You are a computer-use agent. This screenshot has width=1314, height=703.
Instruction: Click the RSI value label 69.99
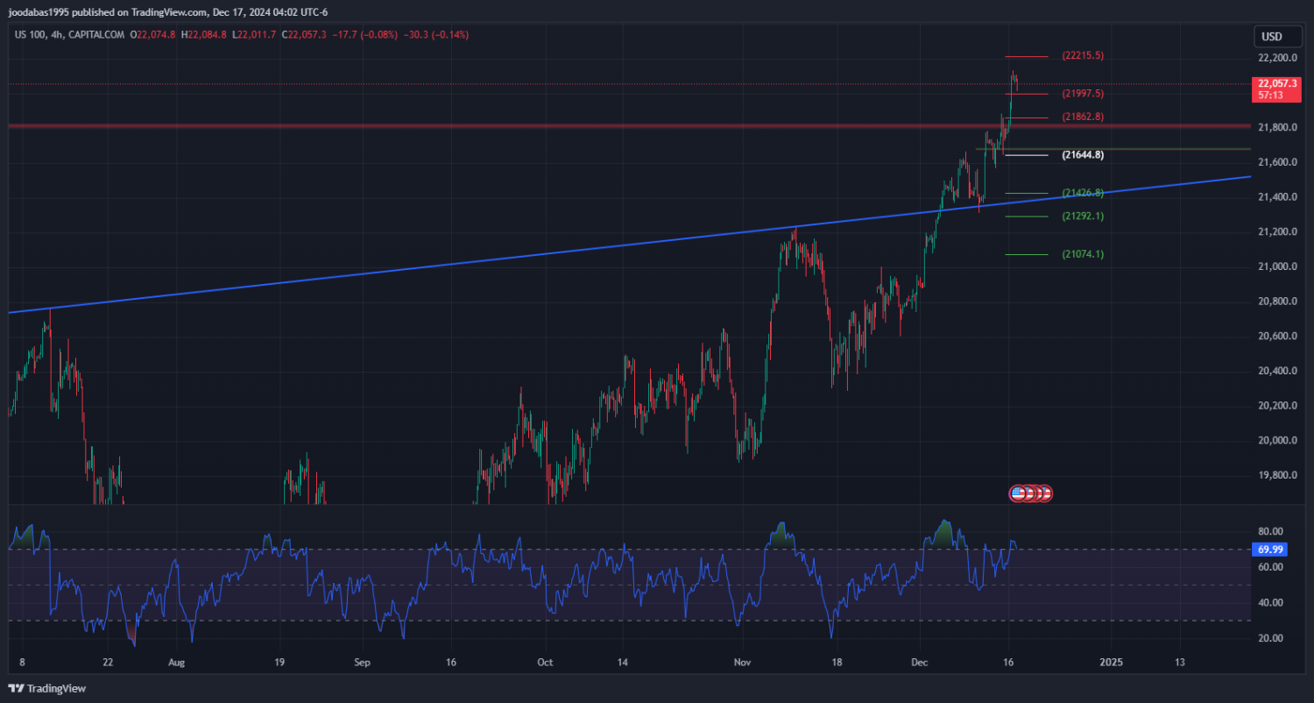coord(1270,550)
